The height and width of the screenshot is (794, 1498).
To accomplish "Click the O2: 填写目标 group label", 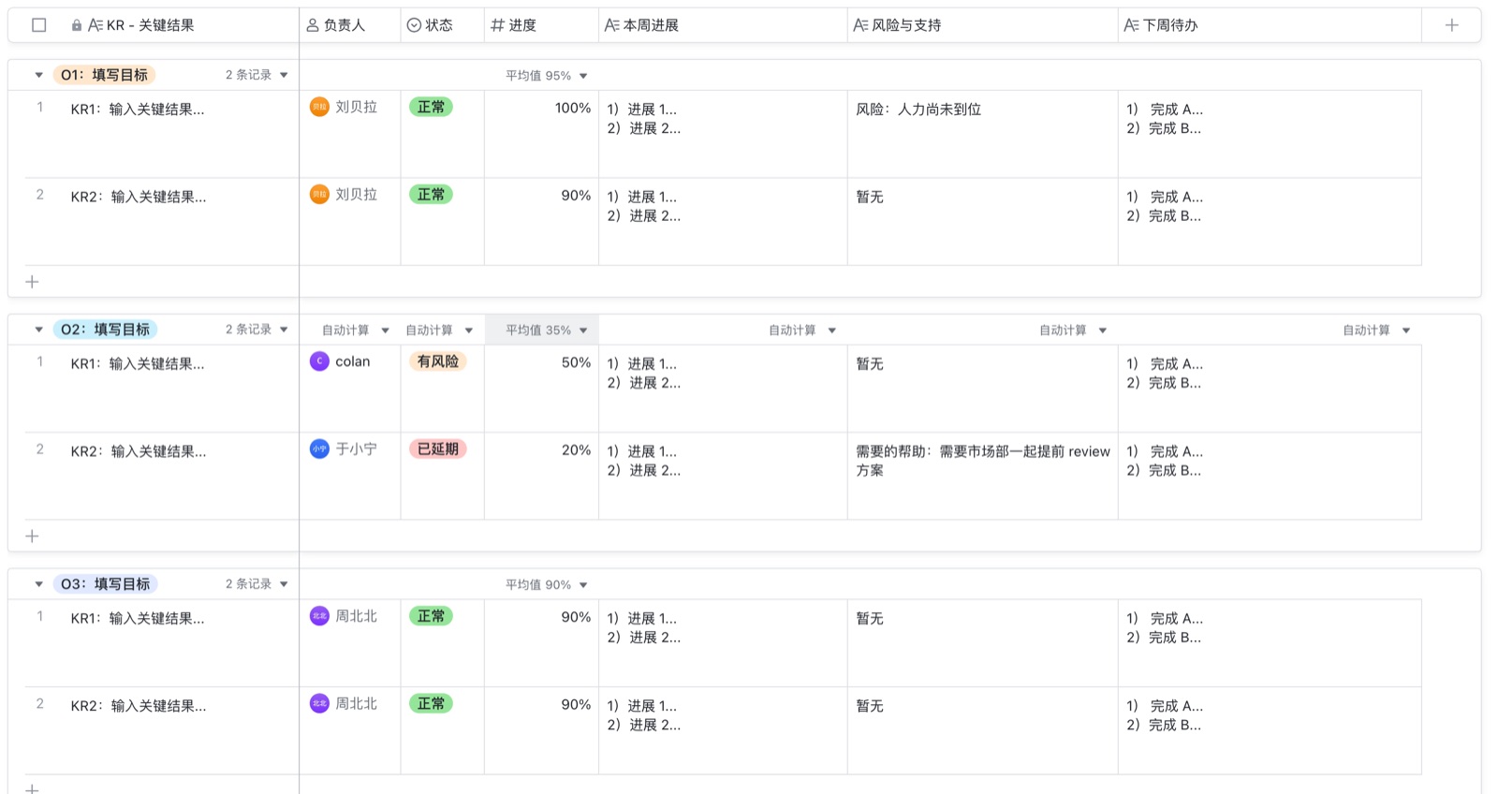I will (x=106, y=330).
